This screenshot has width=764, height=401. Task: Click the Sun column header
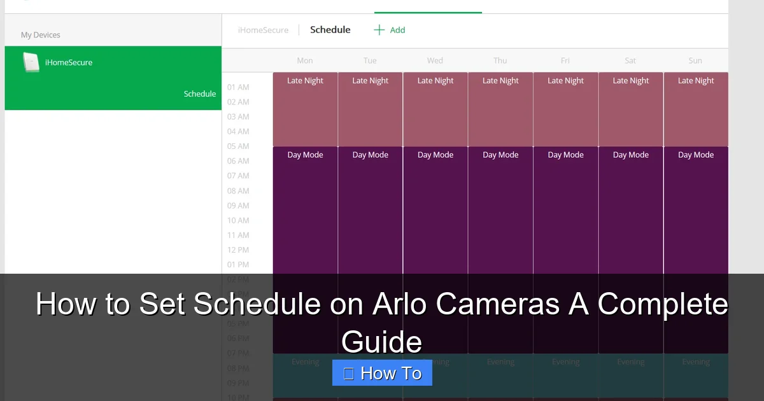pos(695,60)
